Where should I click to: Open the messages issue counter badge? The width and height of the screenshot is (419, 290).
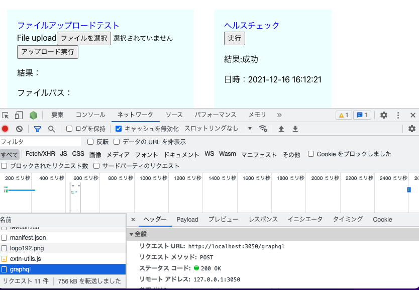tap(362, 115)
